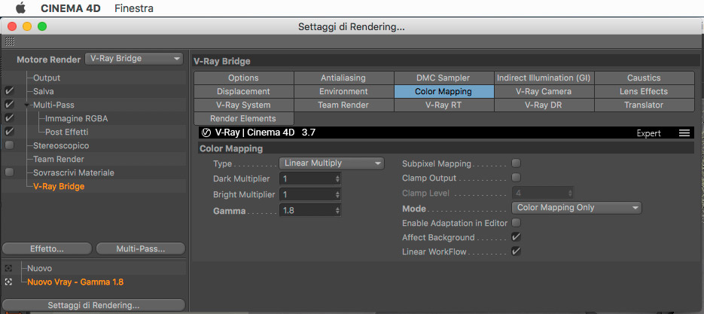Open the Apple menu
The width and height of the screenshot is (704, 314).
(20, 8)
